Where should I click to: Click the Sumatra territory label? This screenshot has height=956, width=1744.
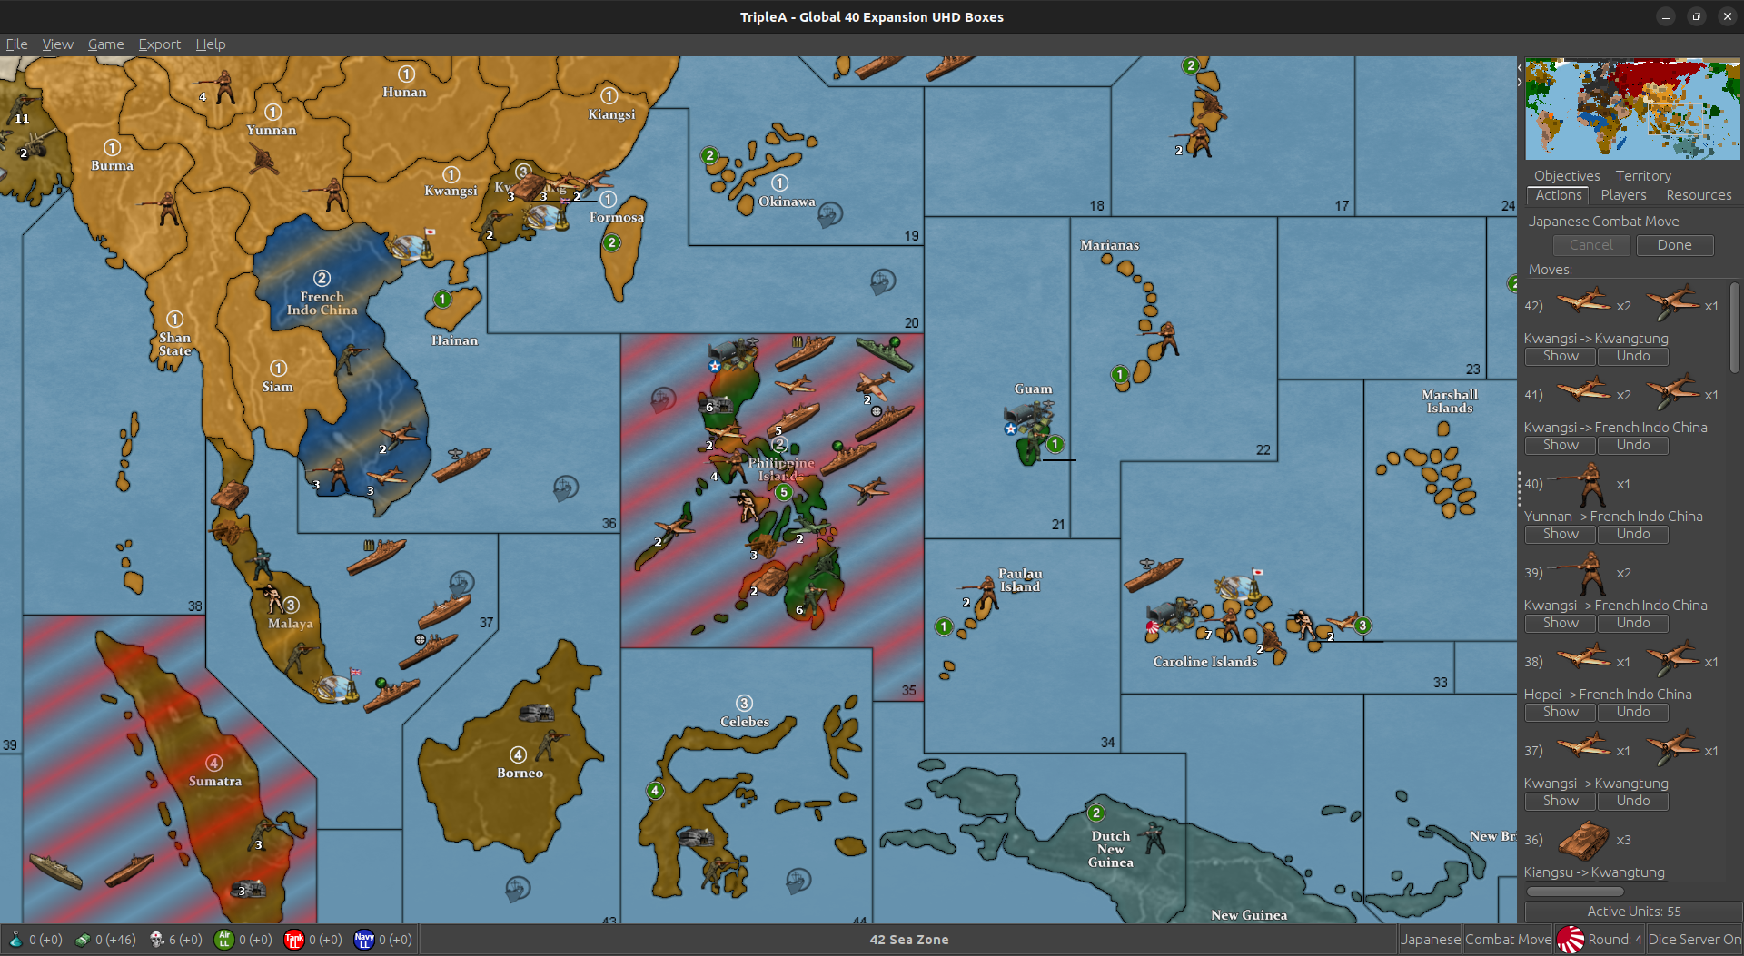(215, 781)
